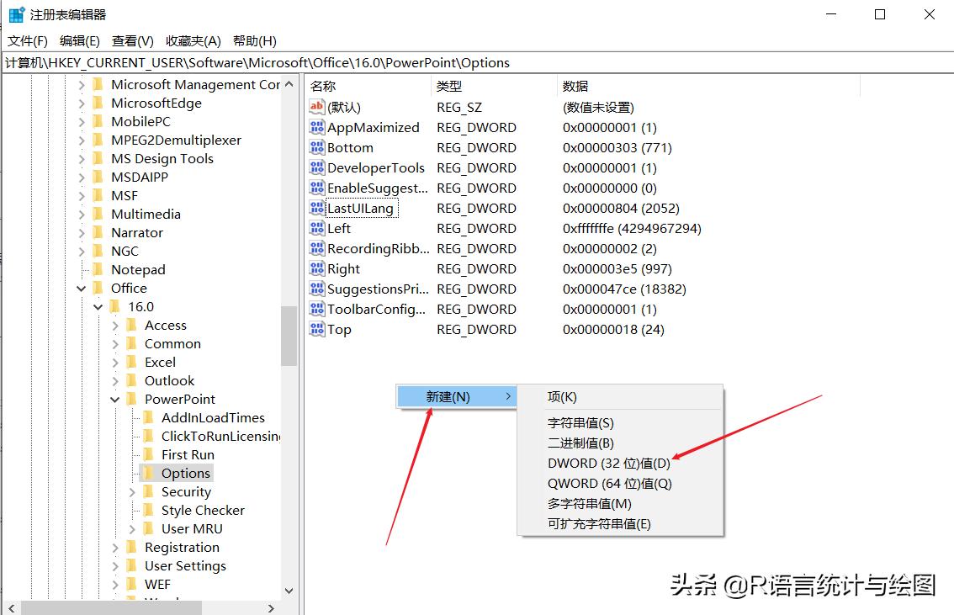Screen dimensions: 954x615
Task: Select the First Run tree item
Action: [x=188, y=455]
